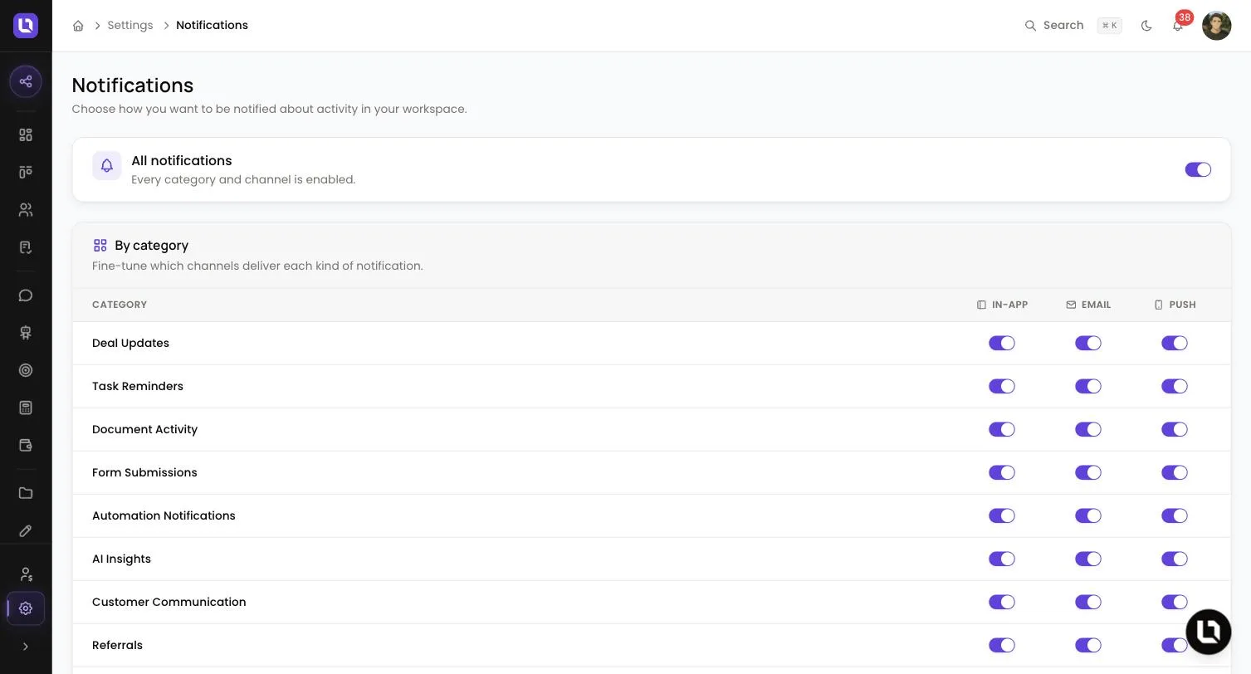This screenshot has height=674, width=1251.
Task: Toggle Document Activity push notifications
Action: (x=1175, y=429)
